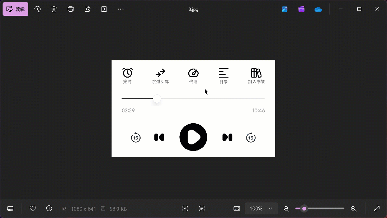
Task: Click the zoom out magnifier icon
Action: click(x=286, y=209)
